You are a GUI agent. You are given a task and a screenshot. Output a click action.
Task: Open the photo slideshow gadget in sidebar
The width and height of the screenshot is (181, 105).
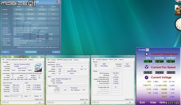[178, 10]
